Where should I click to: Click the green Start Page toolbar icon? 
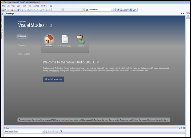pos(130,10)
